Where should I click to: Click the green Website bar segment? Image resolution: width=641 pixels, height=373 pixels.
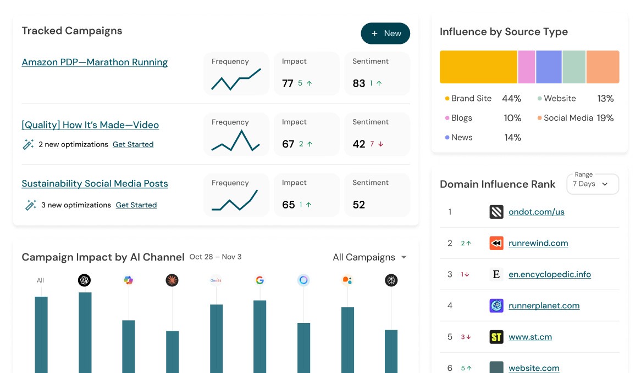click(574, 67)
